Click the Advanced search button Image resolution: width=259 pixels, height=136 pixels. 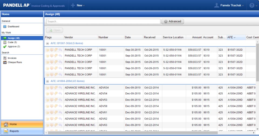pos(173,22)
